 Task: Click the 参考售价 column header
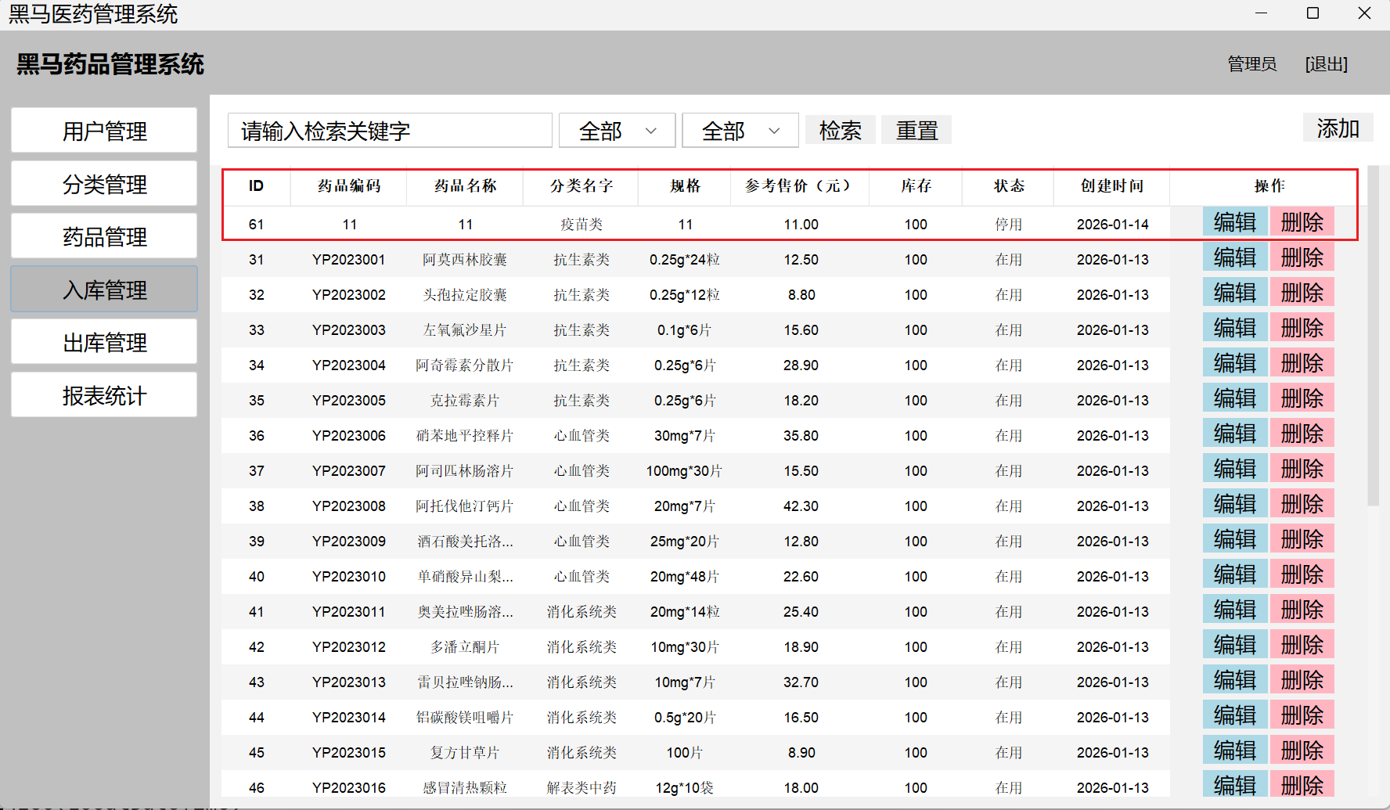[800, 186]
